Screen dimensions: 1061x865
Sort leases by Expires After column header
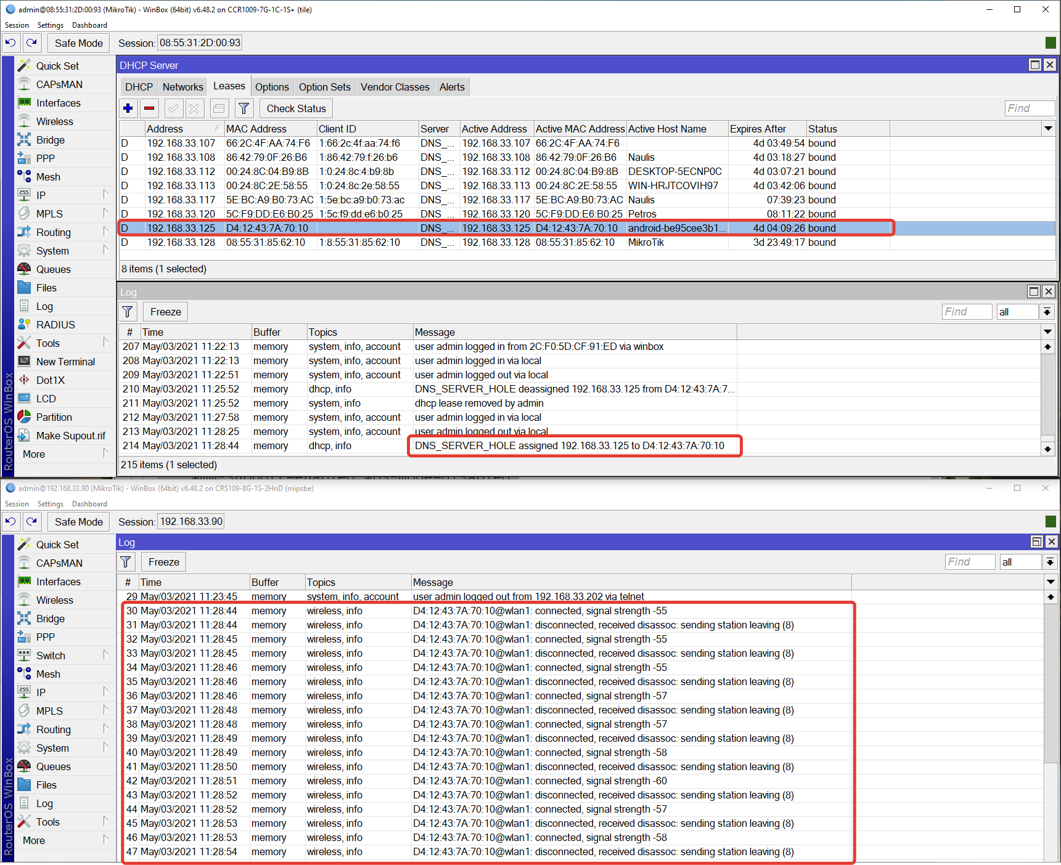[x=767, y=129]
